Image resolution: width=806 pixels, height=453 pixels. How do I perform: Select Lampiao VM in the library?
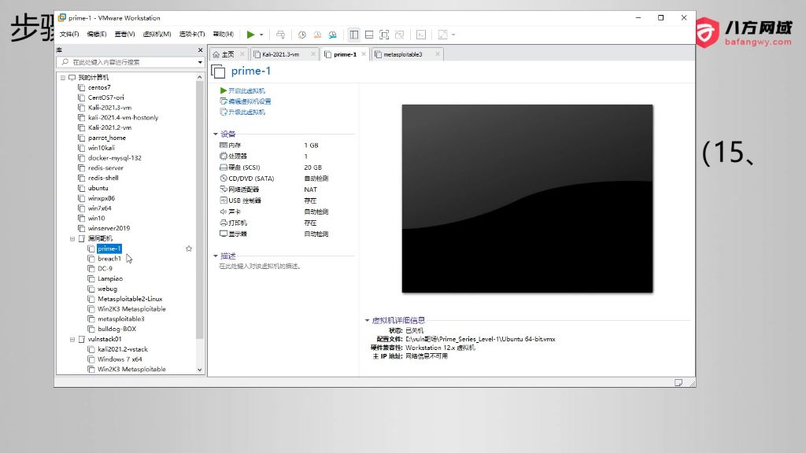(110, 279)
